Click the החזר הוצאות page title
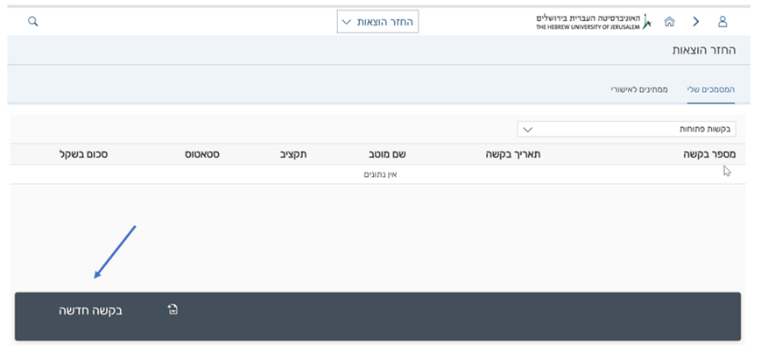Viewport: 761px width, 360px height. point(703,50)
